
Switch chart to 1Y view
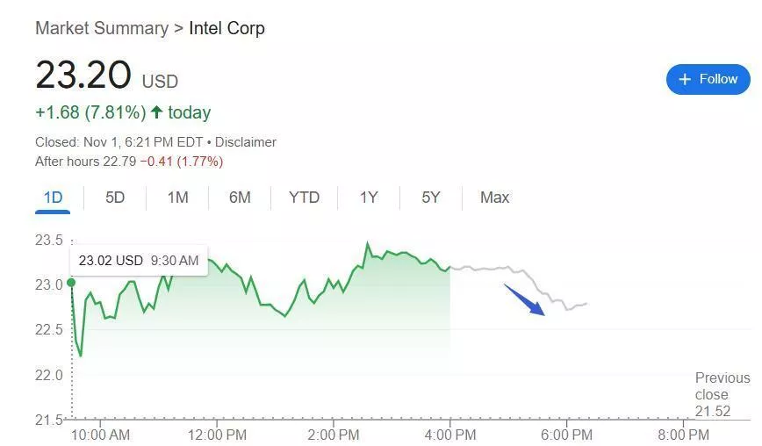[x=369, y=198]
